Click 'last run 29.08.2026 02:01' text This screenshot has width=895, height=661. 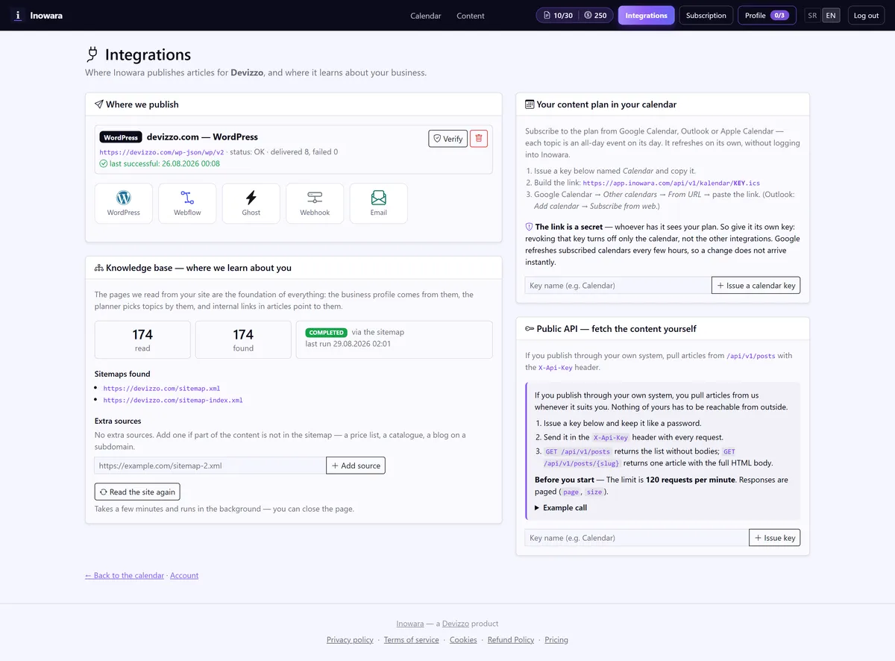pos(348,344)
